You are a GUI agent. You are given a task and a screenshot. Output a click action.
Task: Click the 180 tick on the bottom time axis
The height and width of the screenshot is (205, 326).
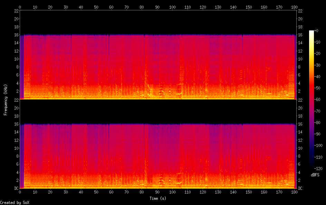pos(295,192)
